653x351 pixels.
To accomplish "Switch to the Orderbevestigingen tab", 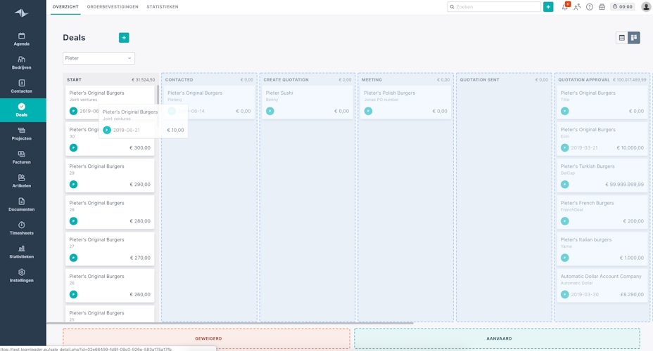I will (x=113, y=7).
